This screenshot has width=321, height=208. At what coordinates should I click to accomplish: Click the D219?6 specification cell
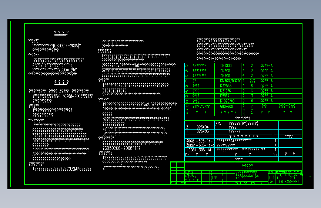coord(225,91)
